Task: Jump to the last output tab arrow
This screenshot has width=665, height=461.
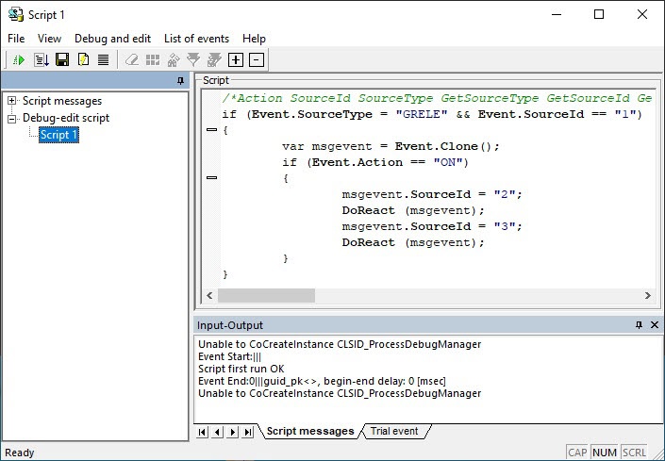Action: (248, 432)
